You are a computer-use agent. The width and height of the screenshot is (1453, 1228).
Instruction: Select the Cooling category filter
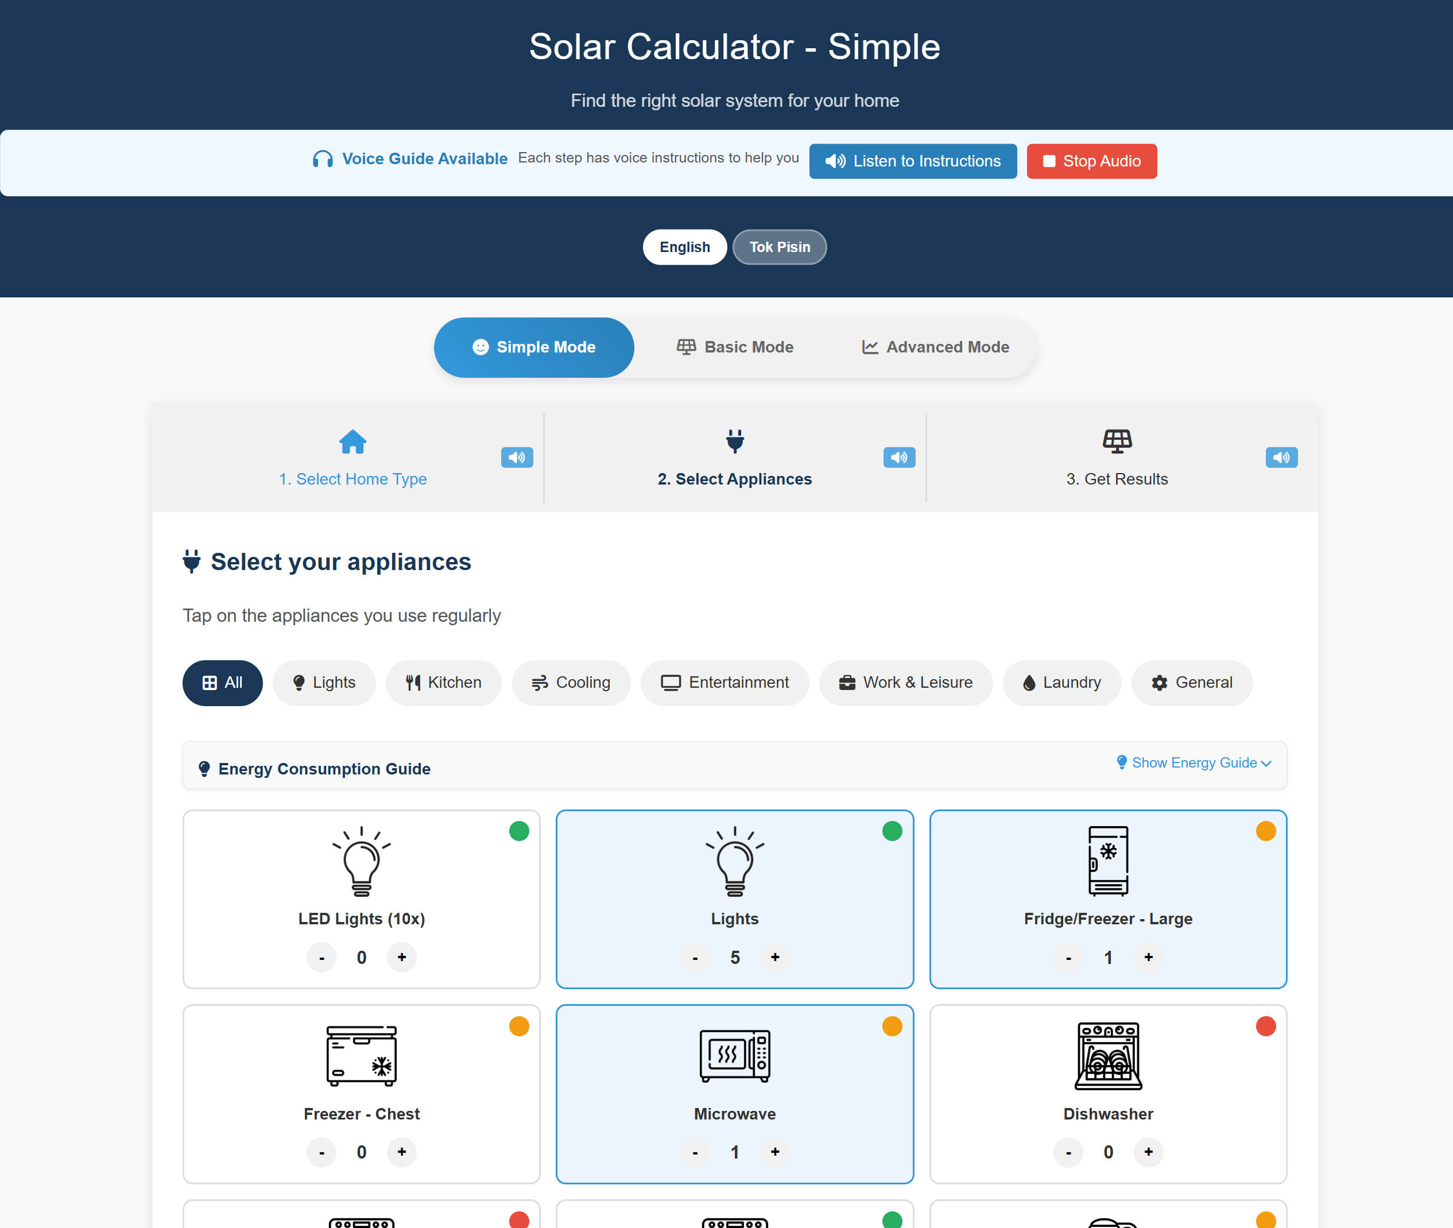pos(571,683)
